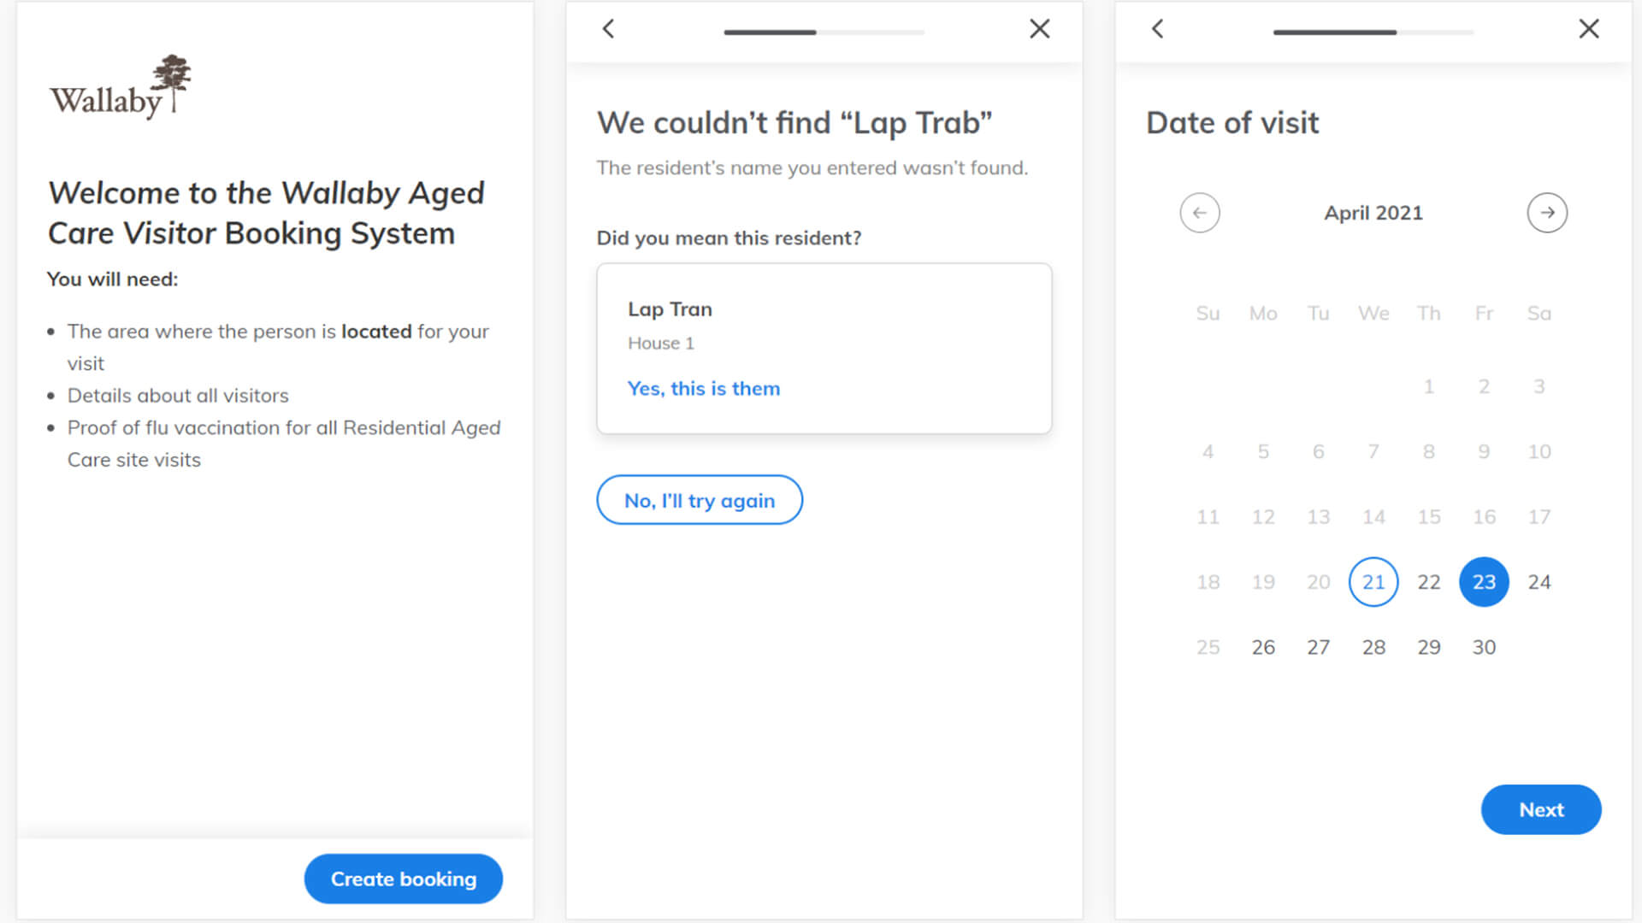
Task: Select April 21 on the calendar
Action: (x=1373, y=582)
